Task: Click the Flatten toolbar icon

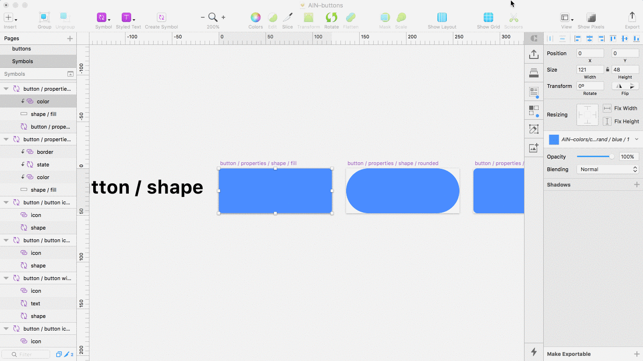Action: 351,18
